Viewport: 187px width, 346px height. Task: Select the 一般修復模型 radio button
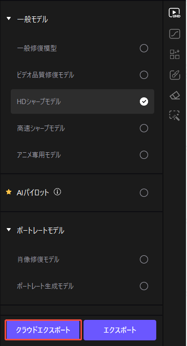(x=144, y=48)
